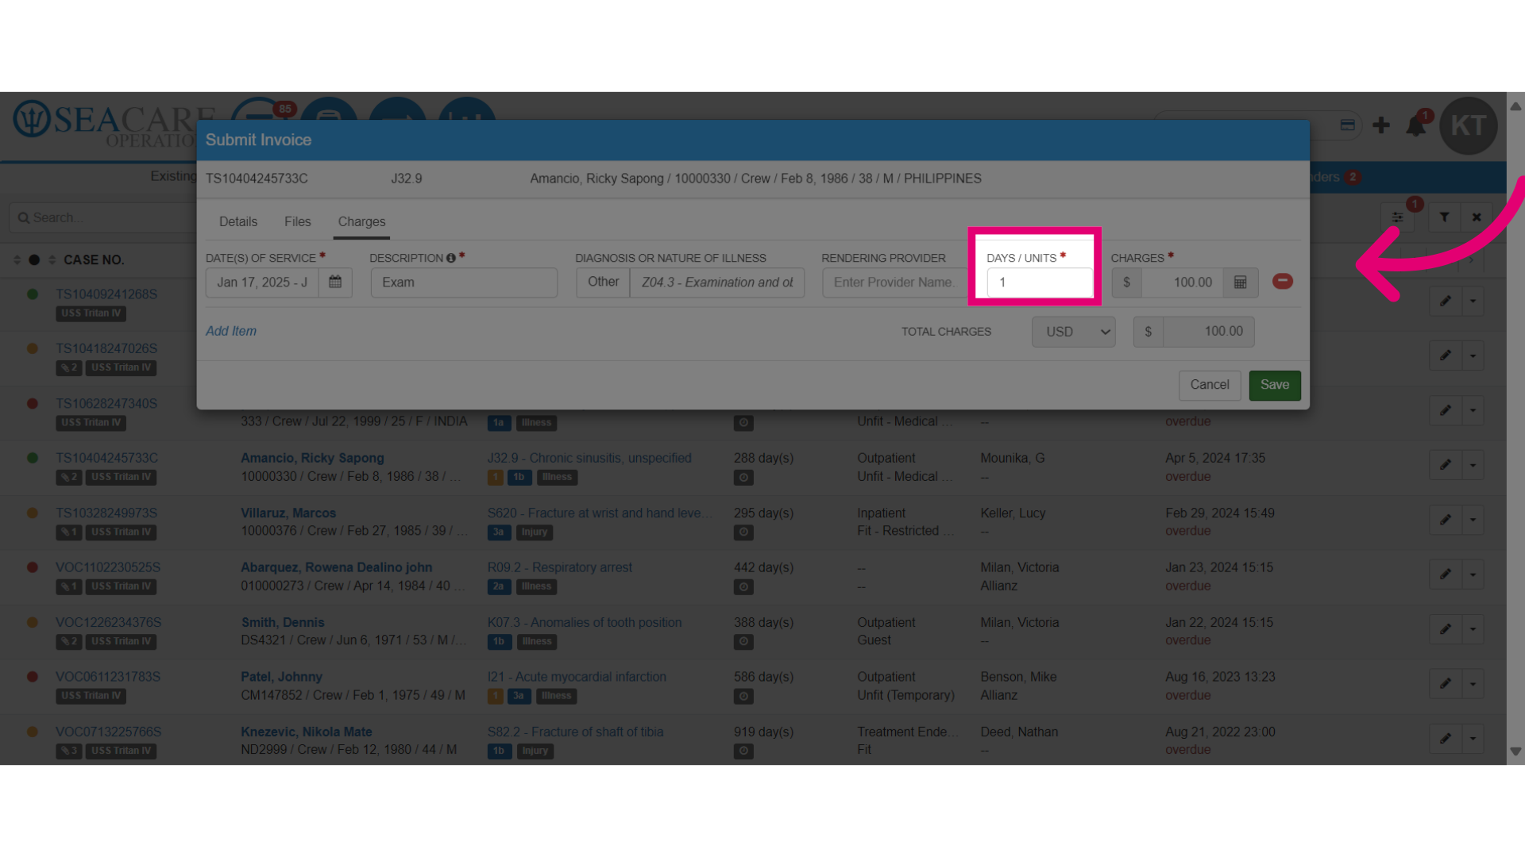The height and width of the screenshot is (857, 1525).
Task: Open diagnosis link R09.2 - Respiratory arrest
Action: point(560,567)
